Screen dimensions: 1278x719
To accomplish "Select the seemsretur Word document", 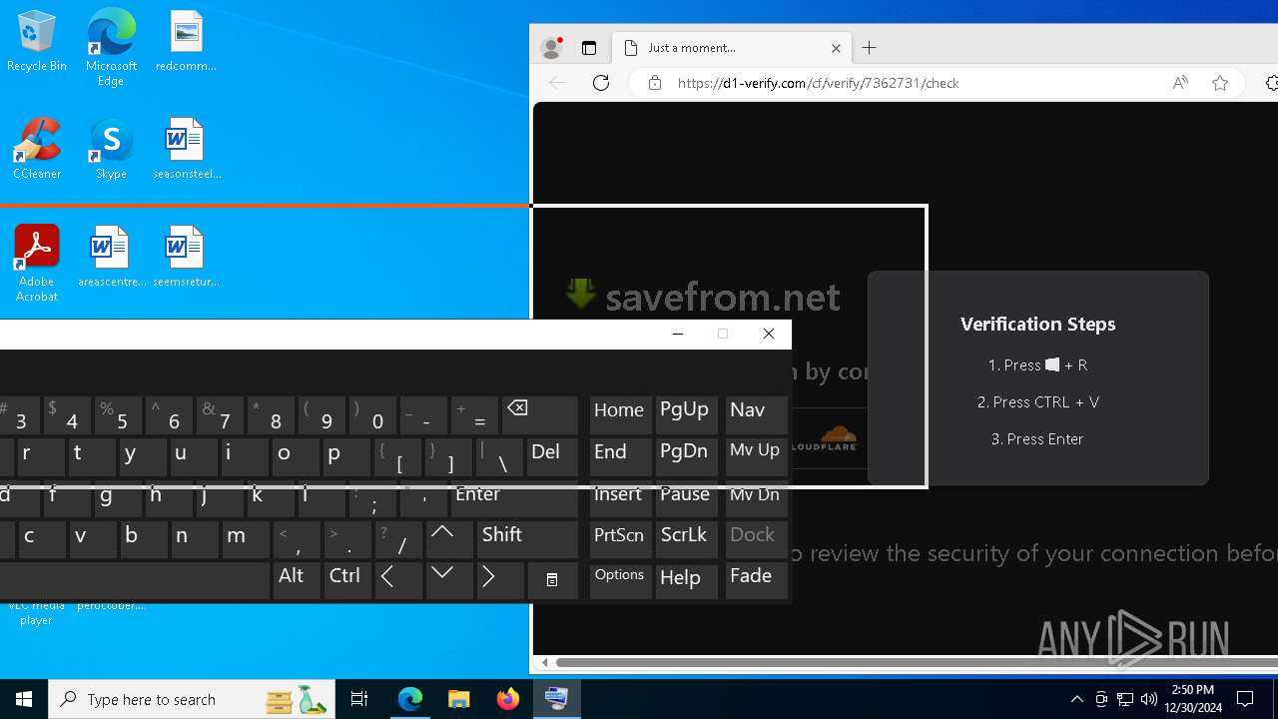I will tap(186, 257).
